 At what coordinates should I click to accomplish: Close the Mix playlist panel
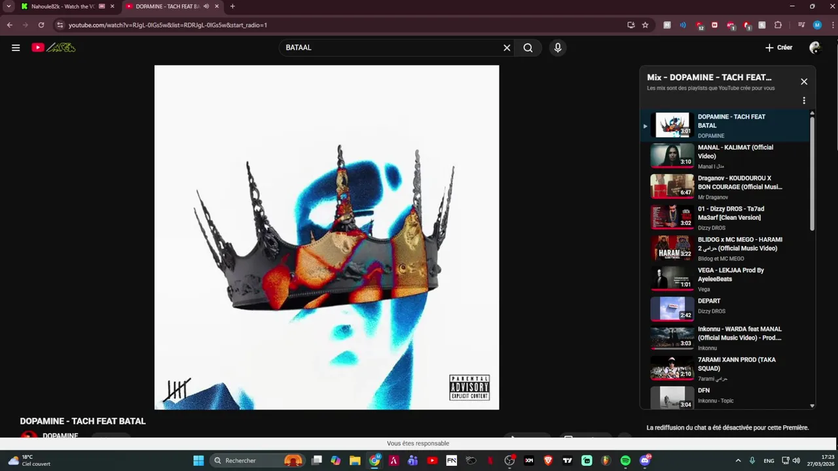click(804, 82)
